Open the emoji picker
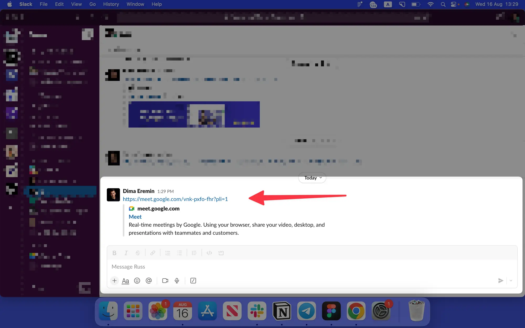525x328 pixels. point(137,281)
